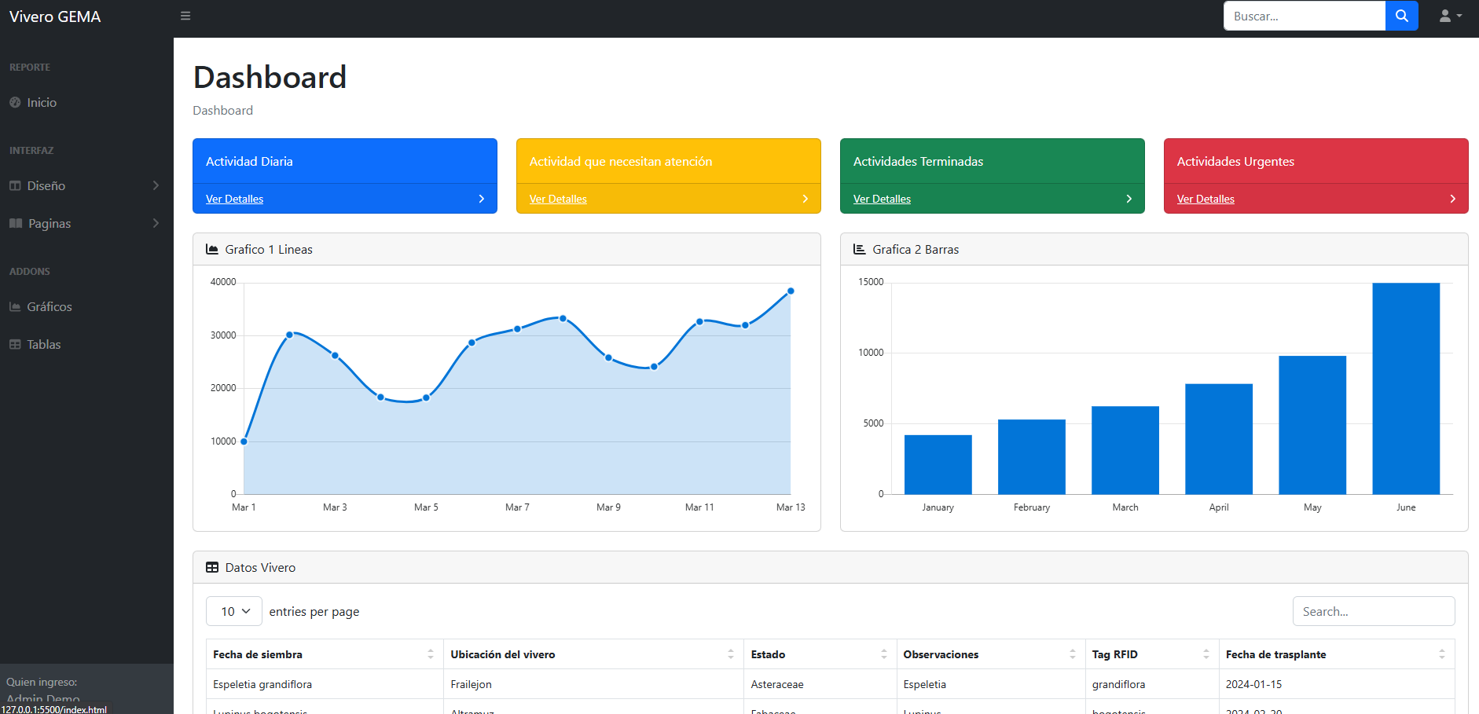The width and height of the screenshot is (1479, 714).
Task: Click the January bar in the bar chart
Action: [x=938, y=464]
